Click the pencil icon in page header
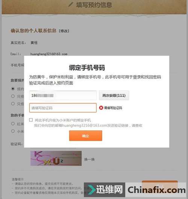This screenshot has height=199, width=188. [x=71, y=5]
